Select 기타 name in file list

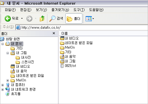68,52
